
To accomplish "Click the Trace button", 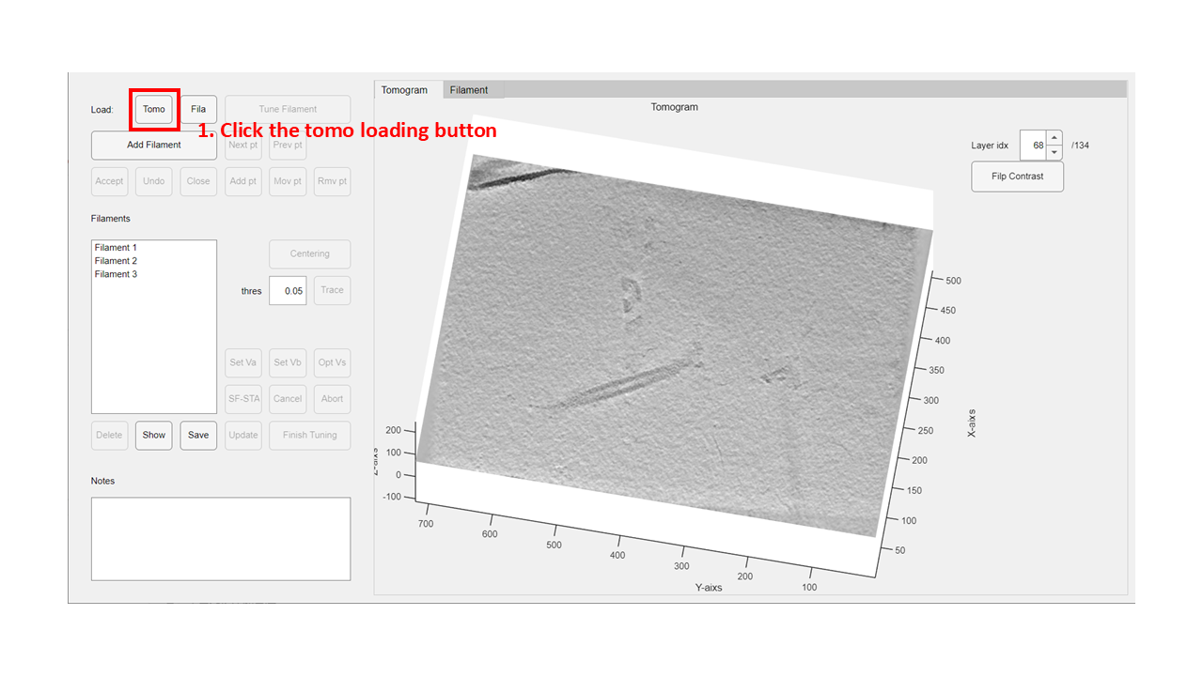I will tap(332, 290).
